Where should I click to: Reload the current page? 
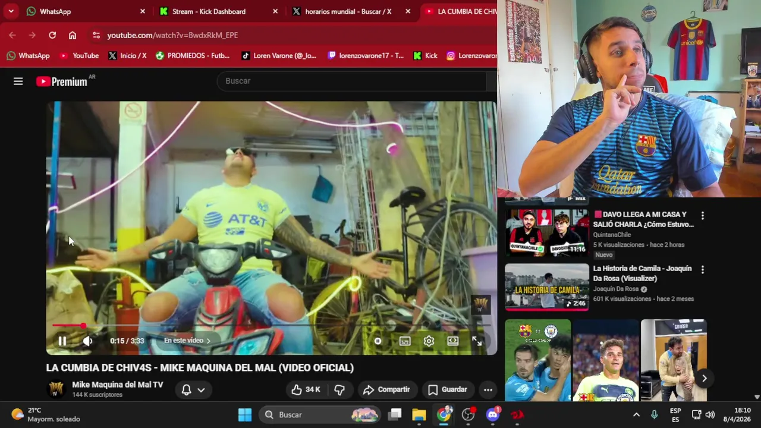click(x=52, y=35)
